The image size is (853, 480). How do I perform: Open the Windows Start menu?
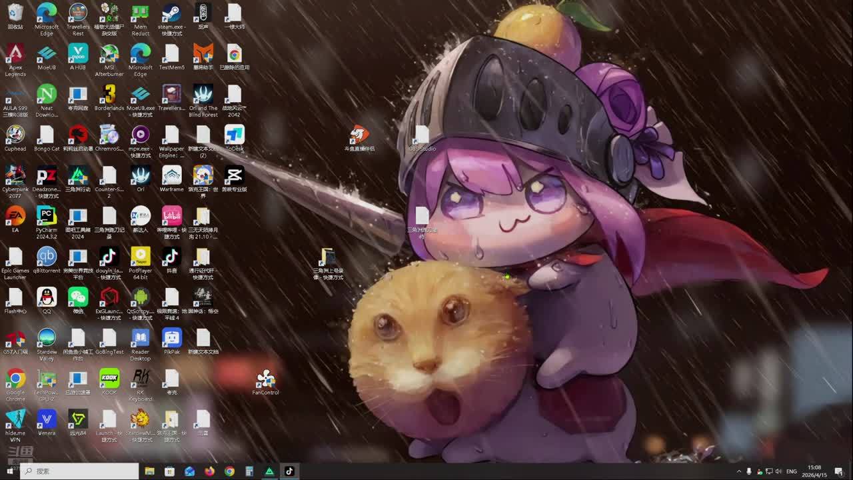(x=10, y=471)
